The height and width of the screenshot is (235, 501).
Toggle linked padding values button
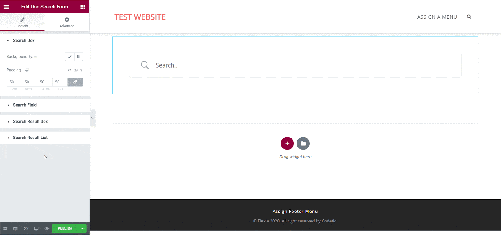(75, 82)
